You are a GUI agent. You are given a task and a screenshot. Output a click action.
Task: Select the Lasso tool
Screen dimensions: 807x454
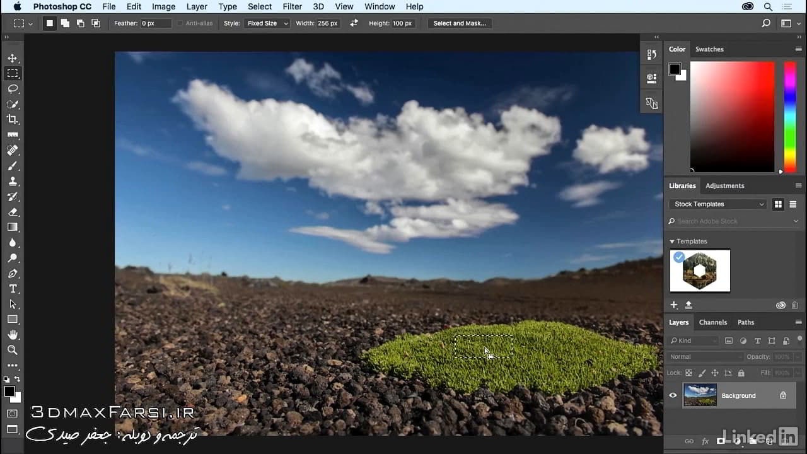[x=13, y=89]
